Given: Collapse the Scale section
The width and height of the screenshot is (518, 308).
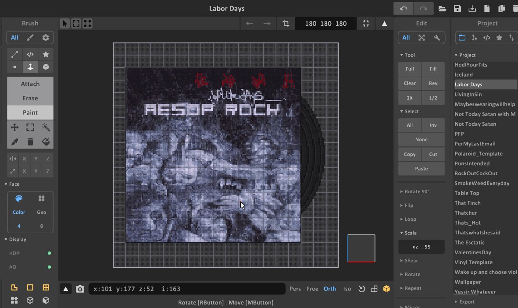Looking at the screenshot, I should pyautogui.click(x=408, y=233).
